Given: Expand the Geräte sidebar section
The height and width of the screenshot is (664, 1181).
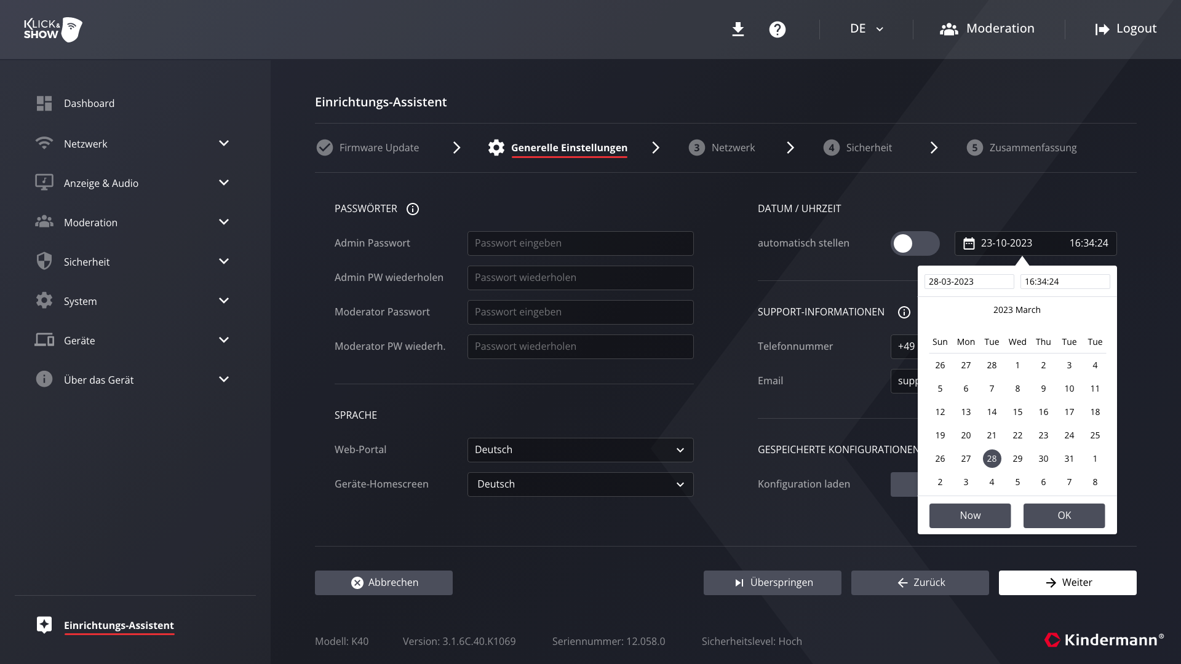Looking at the screenshot, I should [x=224, y=340].
